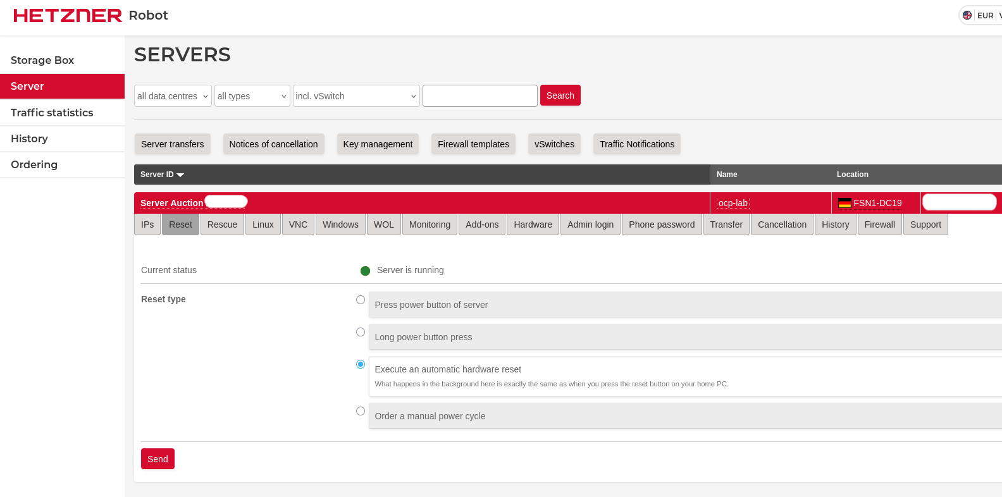Switch to the Hardware tab
The image size is (1002, 497).
pos(533,224)
